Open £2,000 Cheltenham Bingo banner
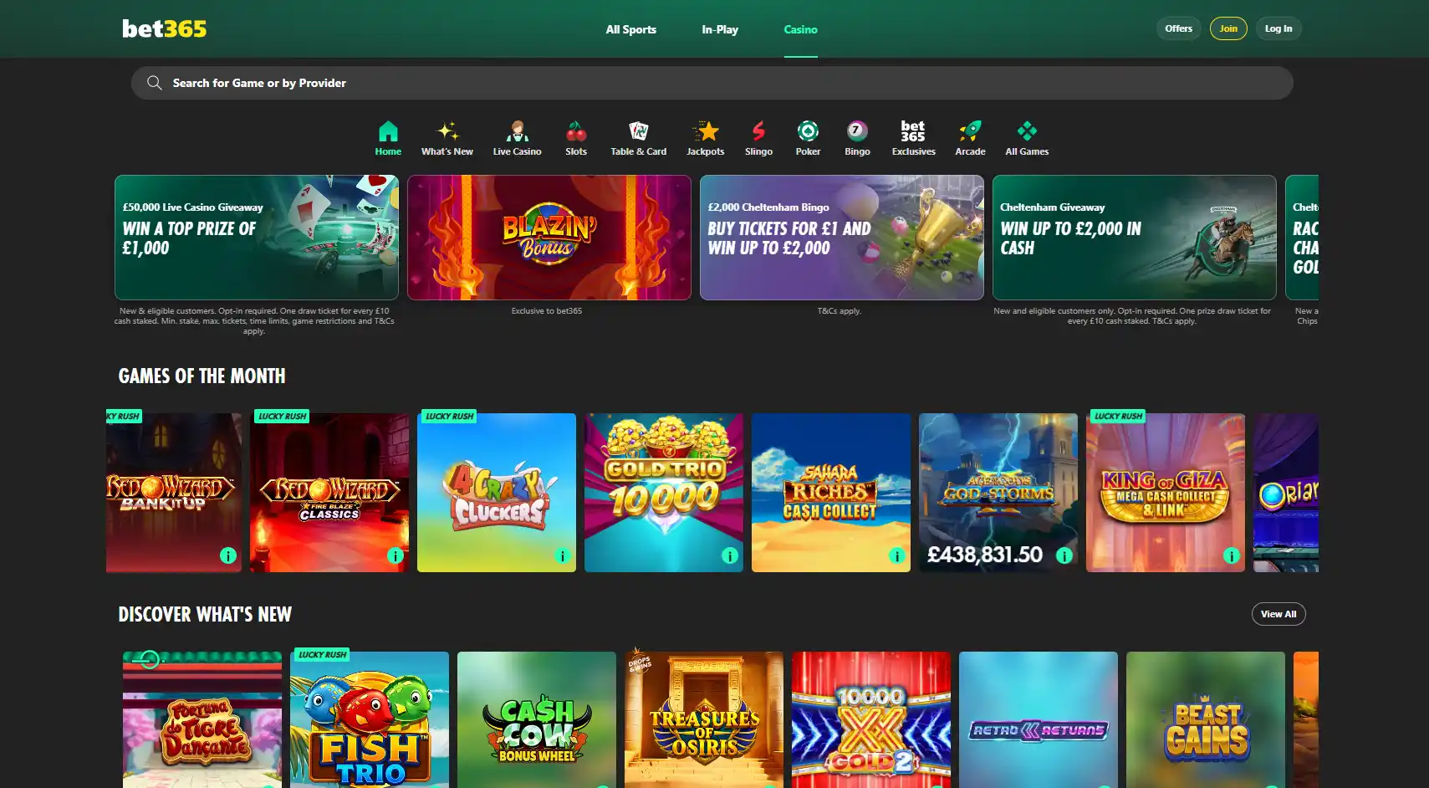The image size is (1429, 788). (x=842, y=238)
